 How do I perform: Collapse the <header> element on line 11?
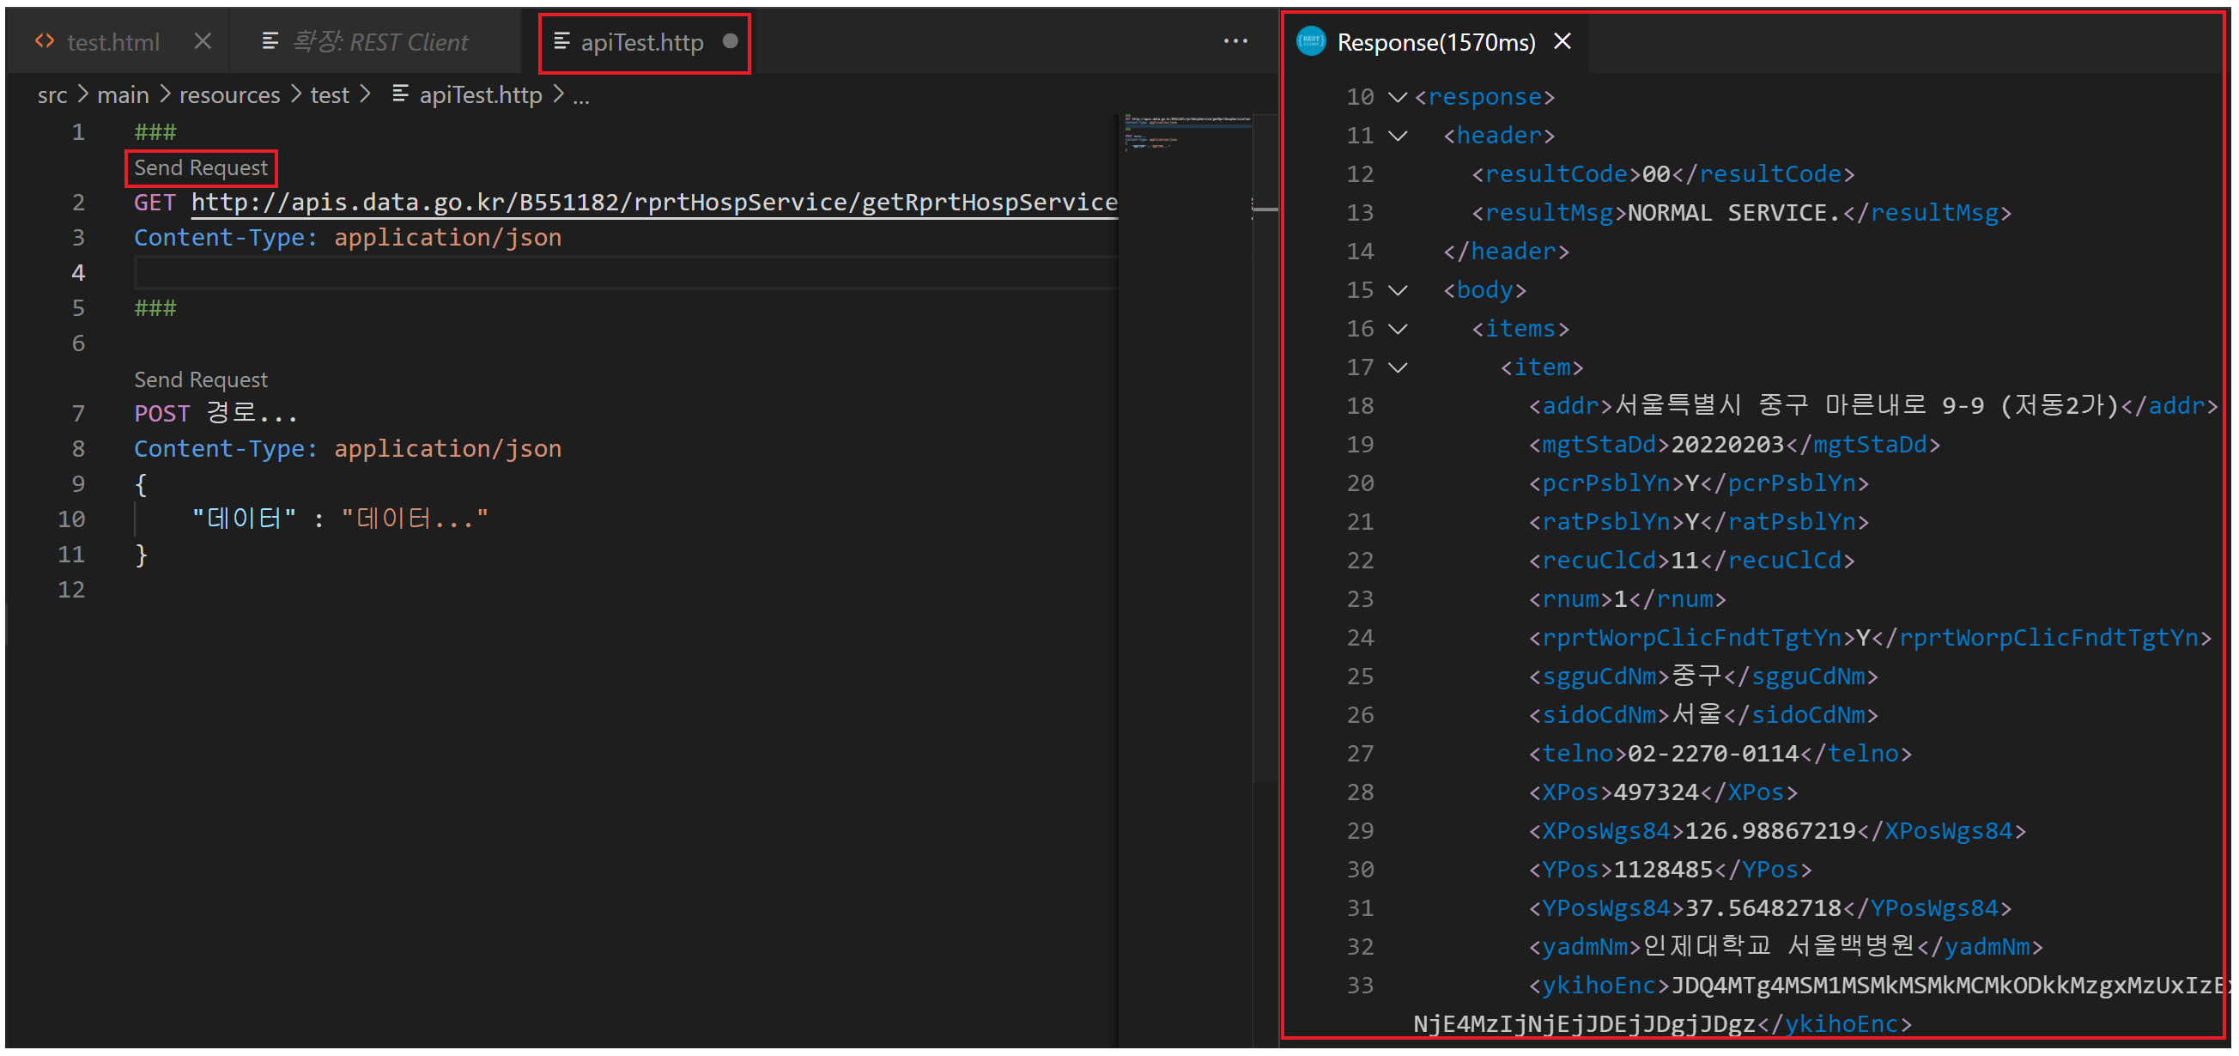pyautogui.click(x=1398, y=136)
